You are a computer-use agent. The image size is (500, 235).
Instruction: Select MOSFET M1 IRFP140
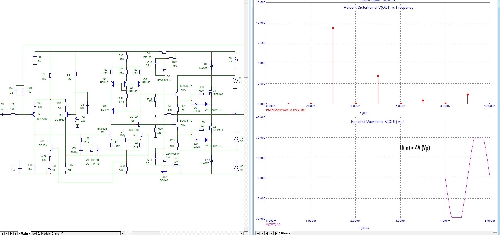210,92
